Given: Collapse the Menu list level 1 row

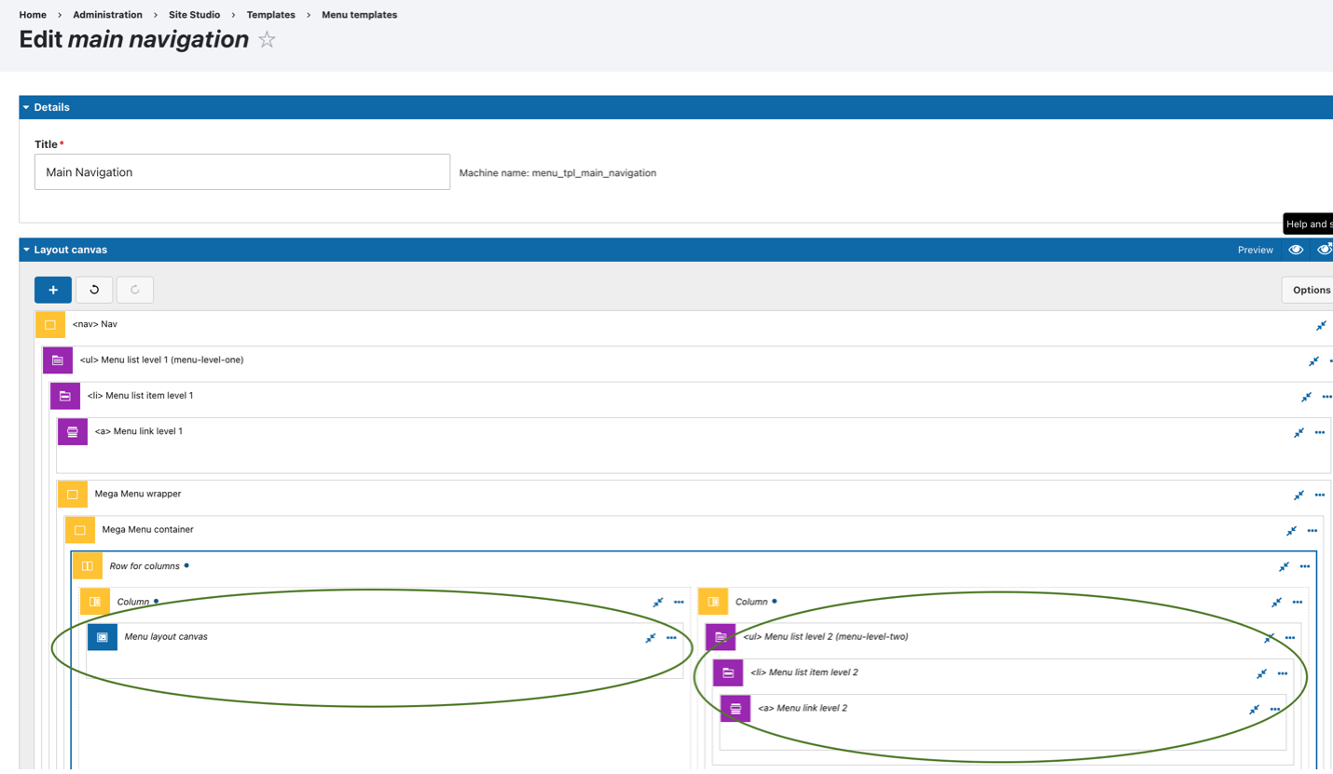Looking at the screenshot, I should (x=1313, y=360).
